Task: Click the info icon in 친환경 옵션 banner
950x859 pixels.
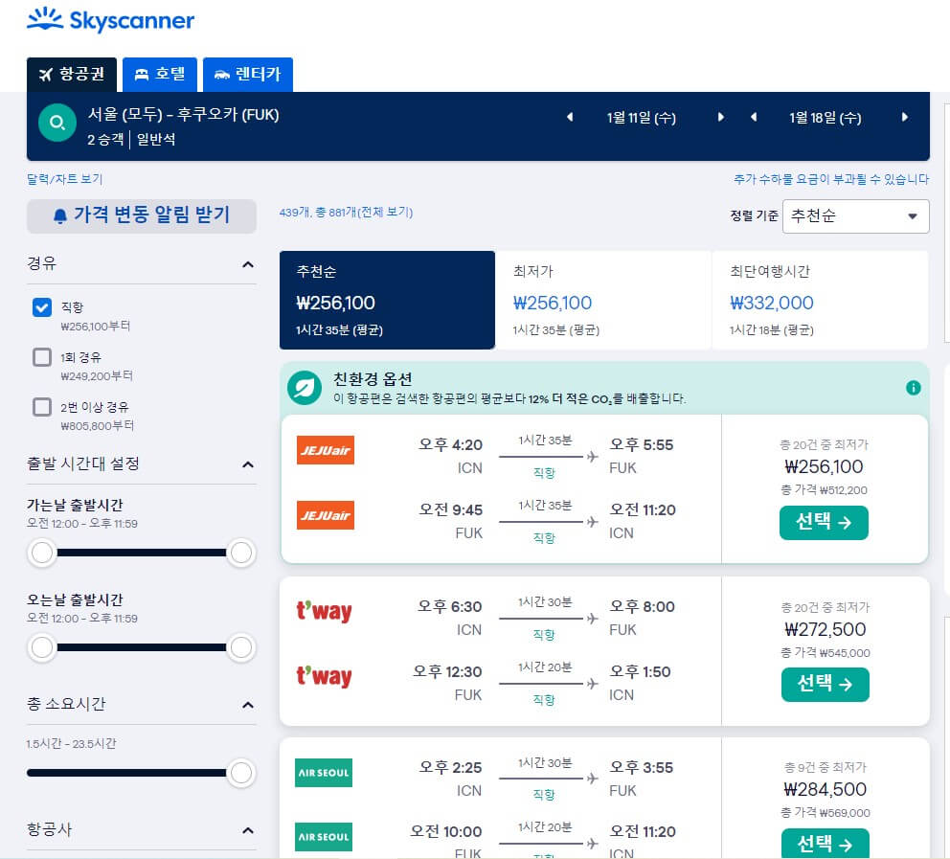Action: 913,388
